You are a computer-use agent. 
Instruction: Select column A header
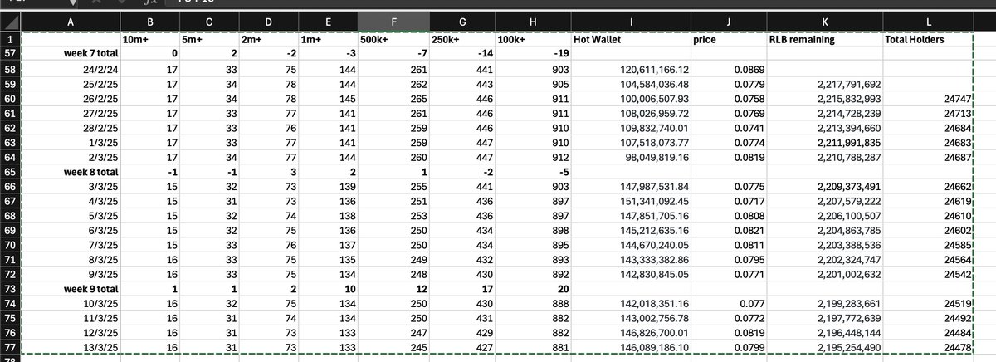click(71, 21)
